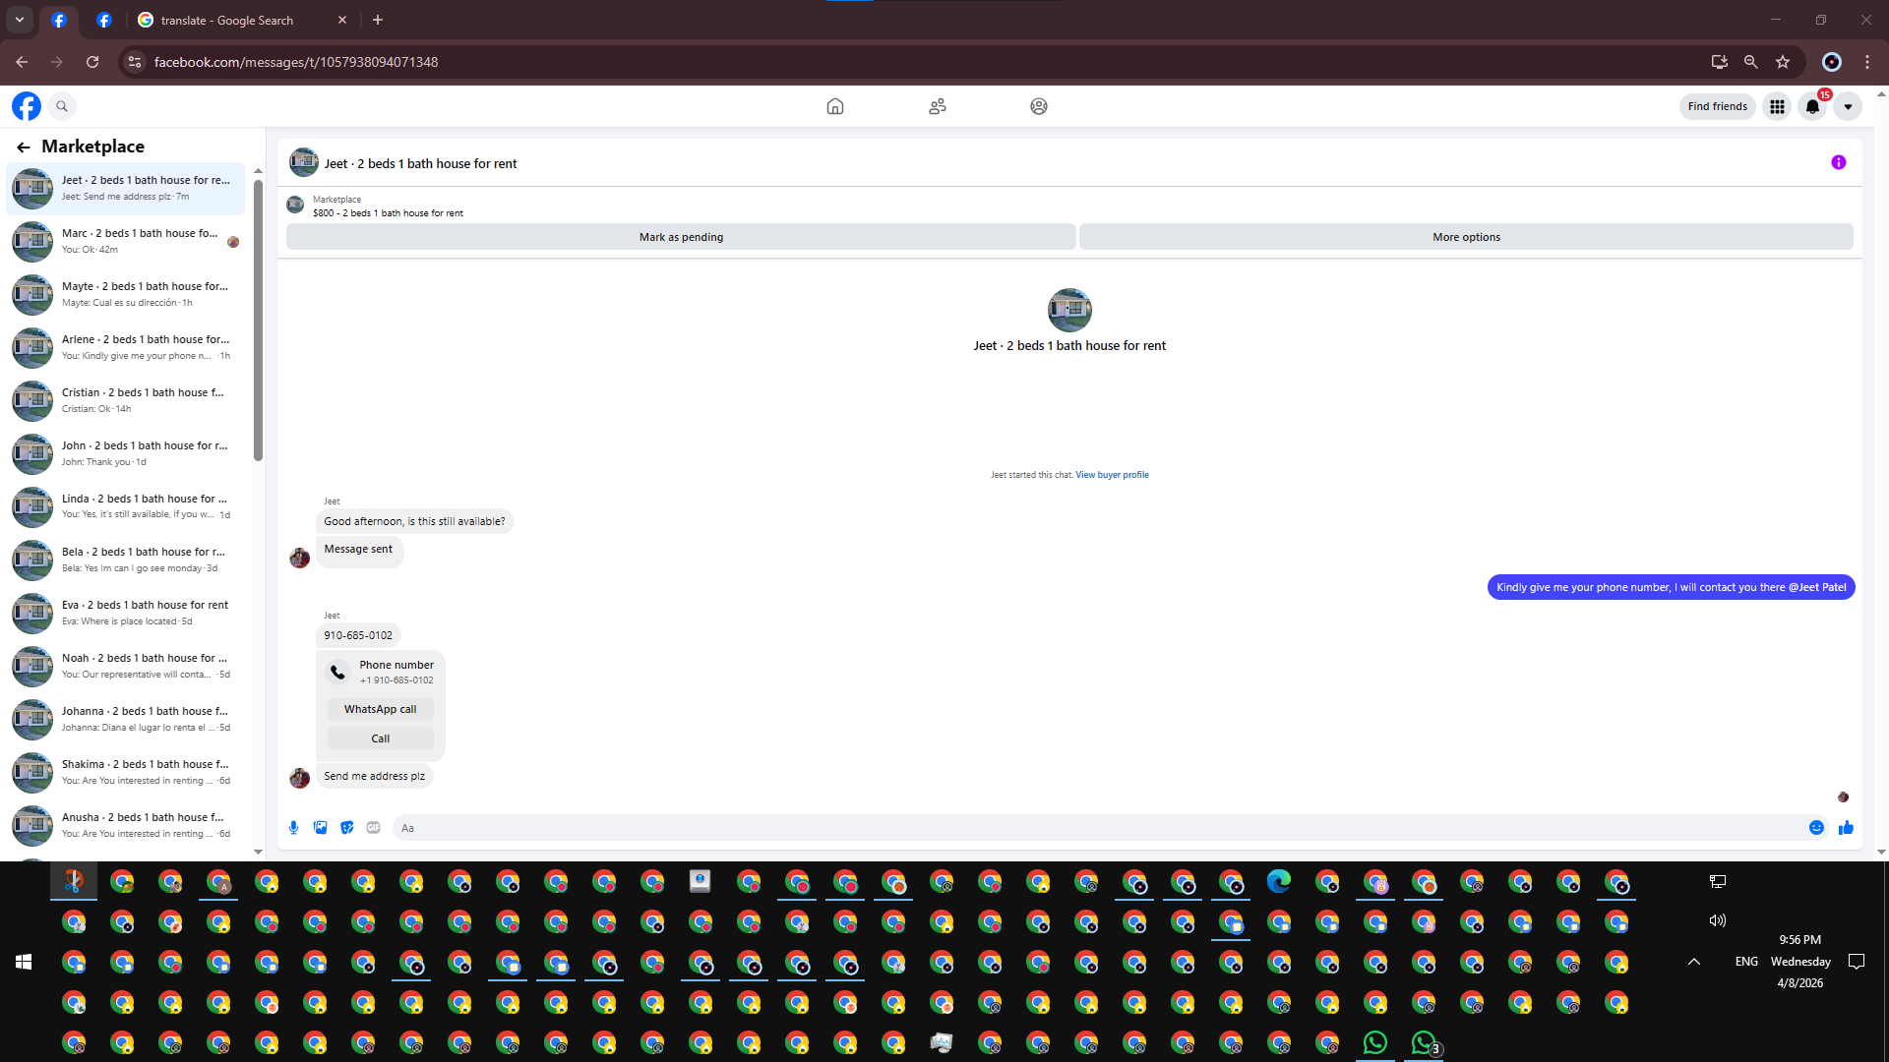Image resolution: width=1889 pixels, height=1062 pixels.
Task: Open the emoji picker in message box
Action: (x=1816, y=828)
